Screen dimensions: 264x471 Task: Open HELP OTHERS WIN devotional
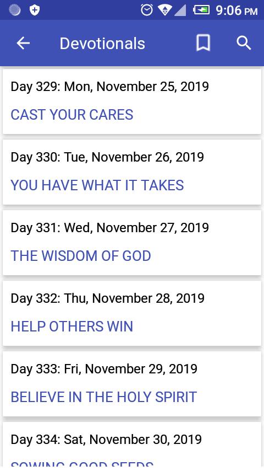[x=71, y=327]
